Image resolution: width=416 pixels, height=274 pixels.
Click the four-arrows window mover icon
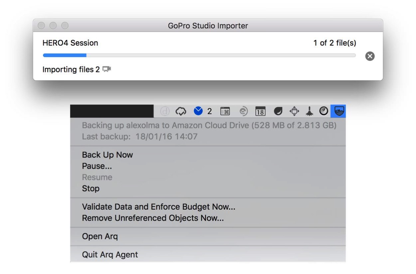coord(294,111)
